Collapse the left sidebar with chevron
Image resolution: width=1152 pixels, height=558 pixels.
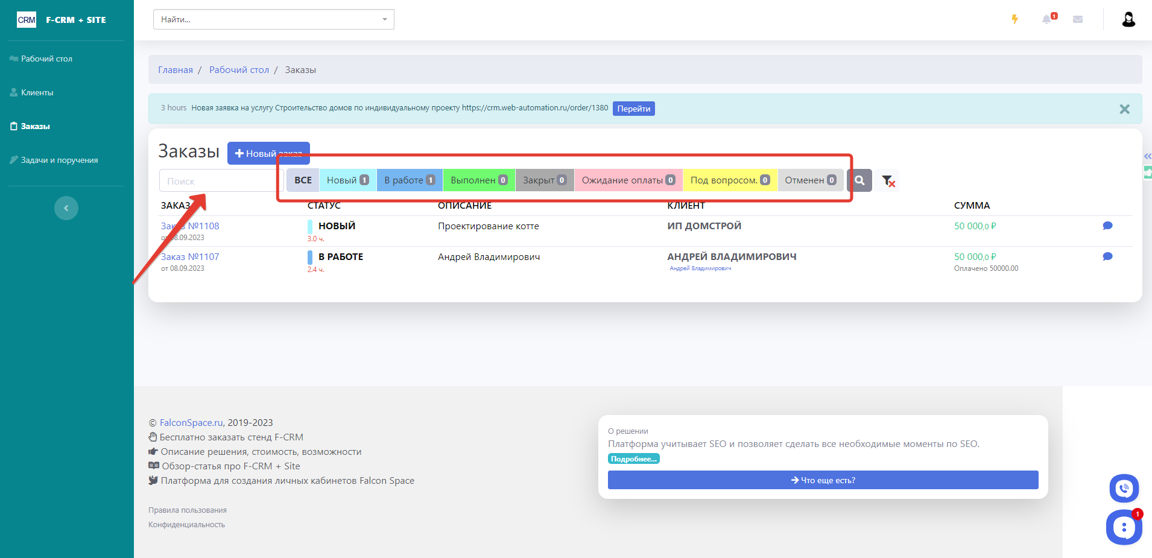pos(66,208)
